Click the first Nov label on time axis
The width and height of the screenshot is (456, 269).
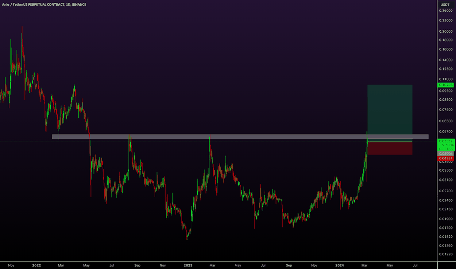pyautogui.click(x=11, y=265)
